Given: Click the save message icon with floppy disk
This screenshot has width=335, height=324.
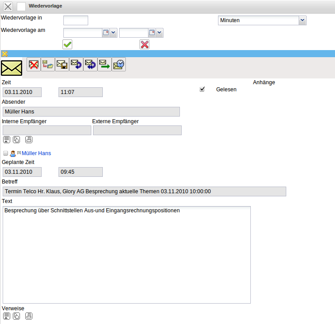Looking at the screenshot, I should 62,65.
